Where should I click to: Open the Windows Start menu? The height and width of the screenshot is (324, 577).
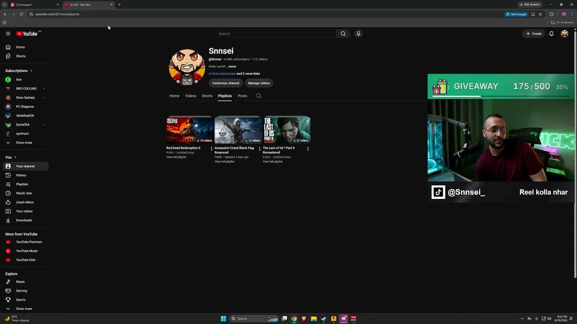[223, 319]
